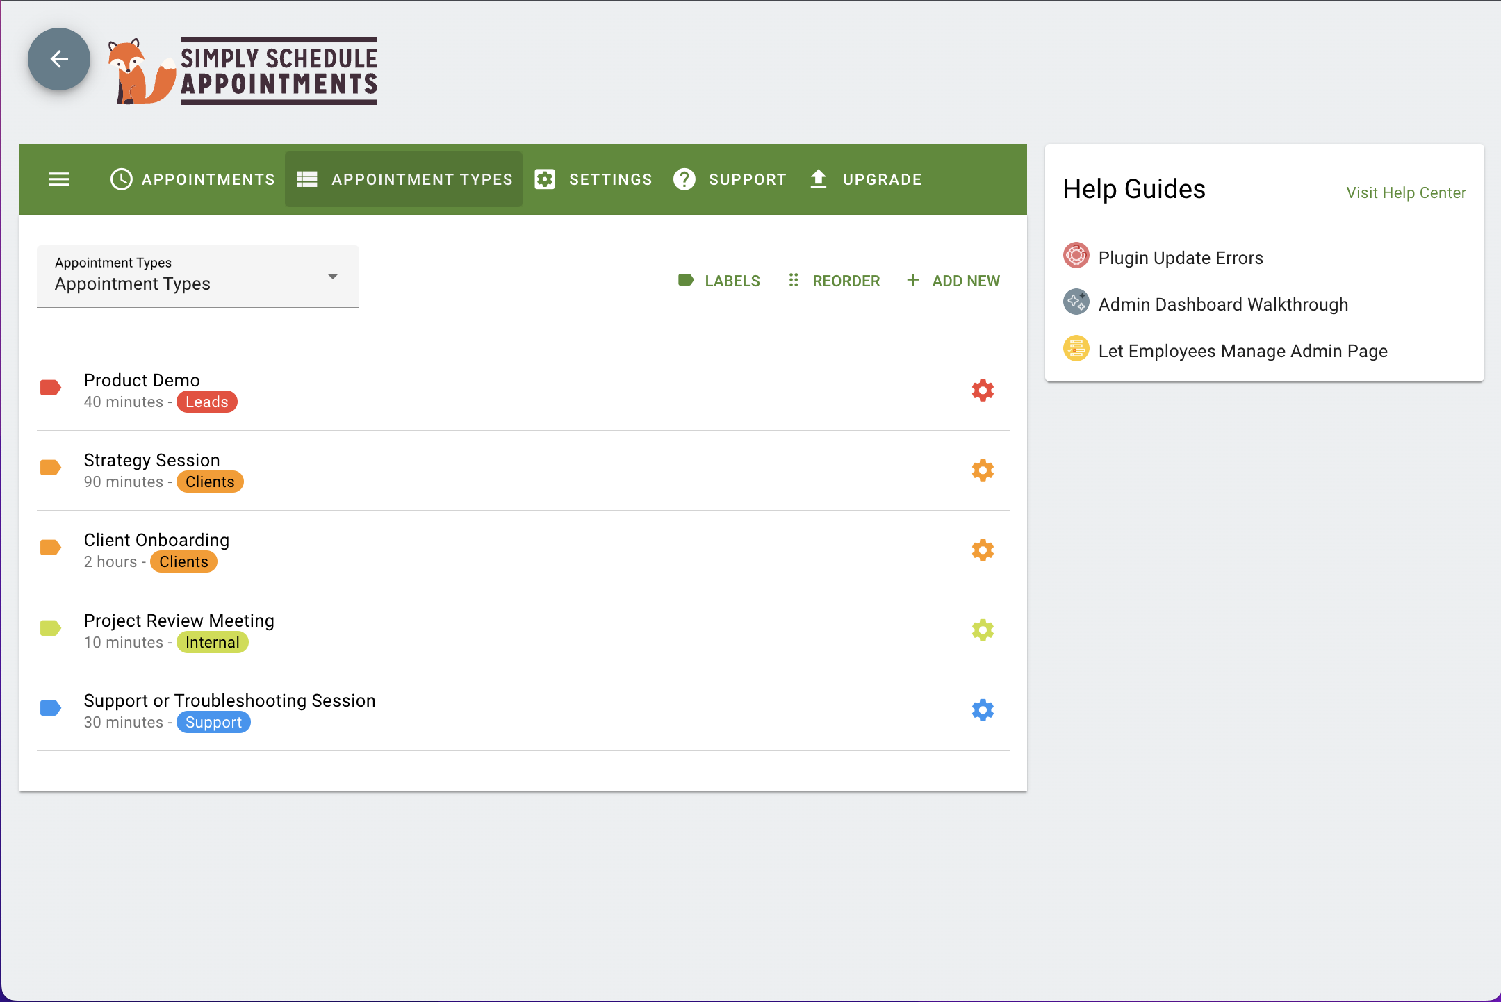Go to the Appointments tab
The image size is (1501, 1002).
click(192, 179)
